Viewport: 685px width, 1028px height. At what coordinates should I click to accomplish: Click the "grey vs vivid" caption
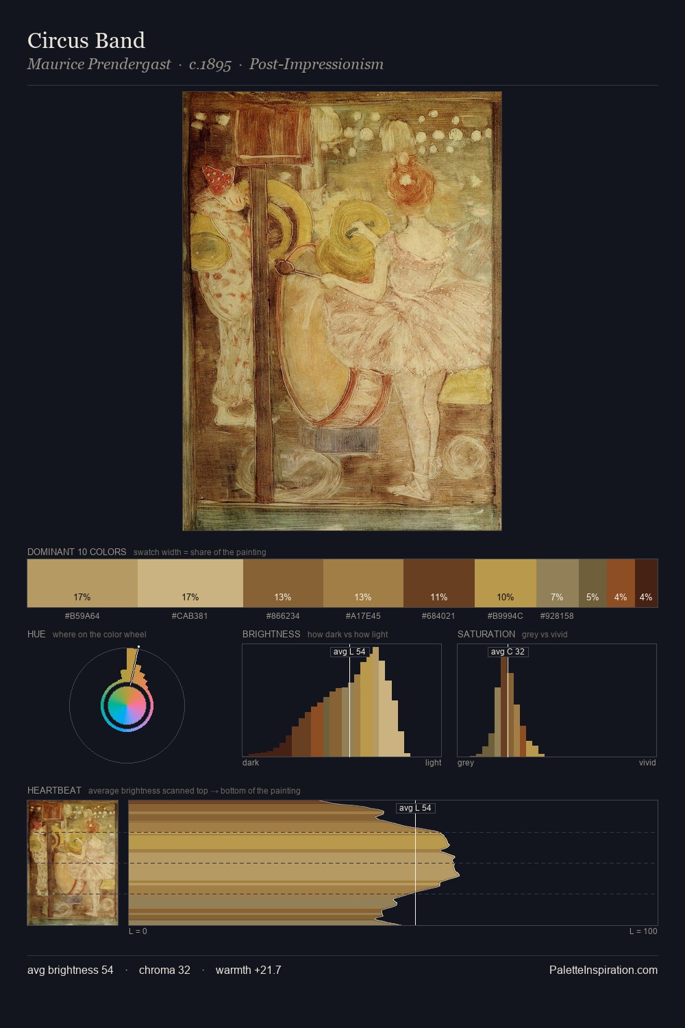545,635
